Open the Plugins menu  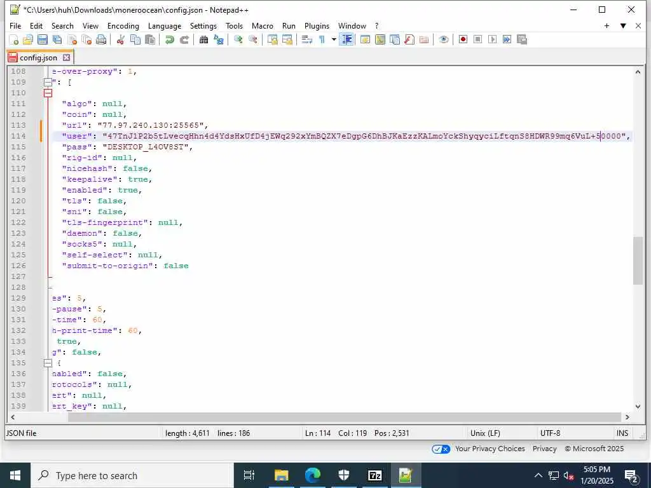pyautogui.click(x=317, y=25)
